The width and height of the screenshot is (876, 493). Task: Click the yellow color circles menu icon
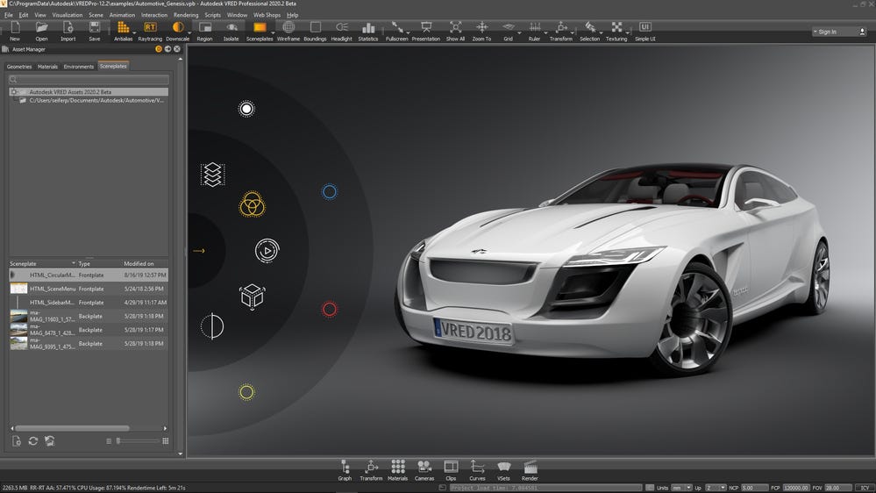(252, 204)
